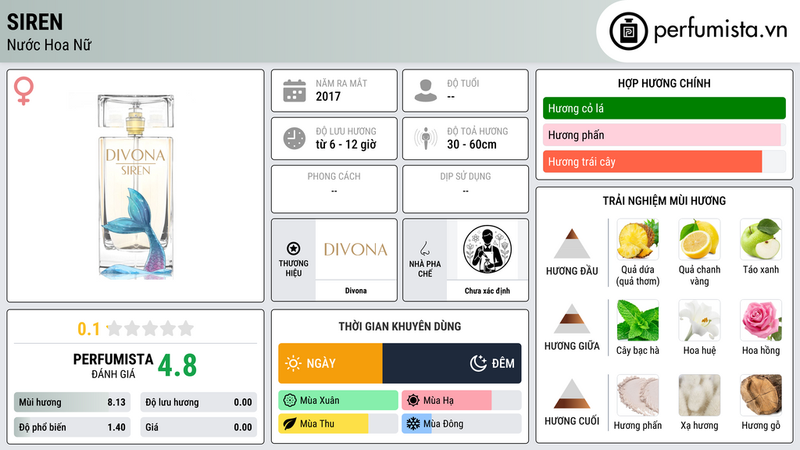Select the mint leaves note image
The width and height of the screenshot is (800, 450).
point(637,320)
